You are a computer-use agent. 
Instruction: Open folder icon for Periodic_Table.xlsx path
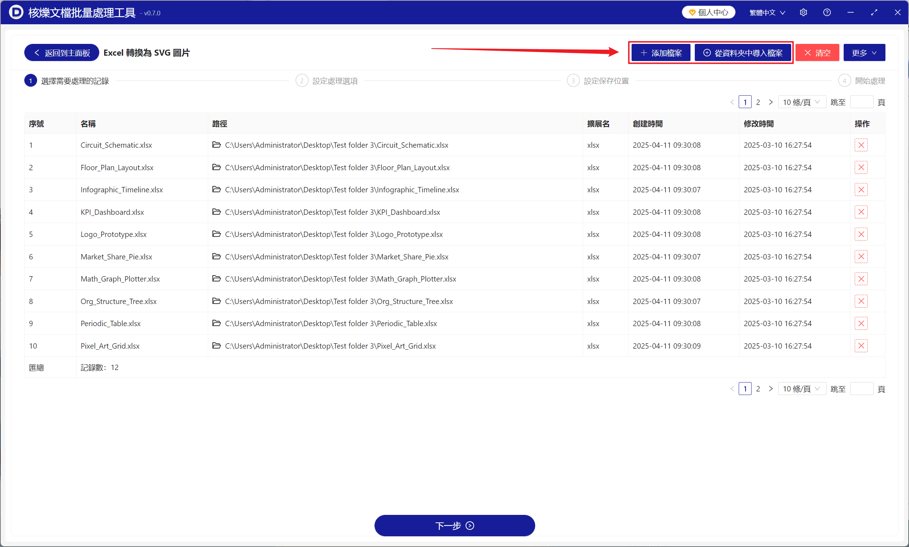pyautogui.click(x=216, y=323)
